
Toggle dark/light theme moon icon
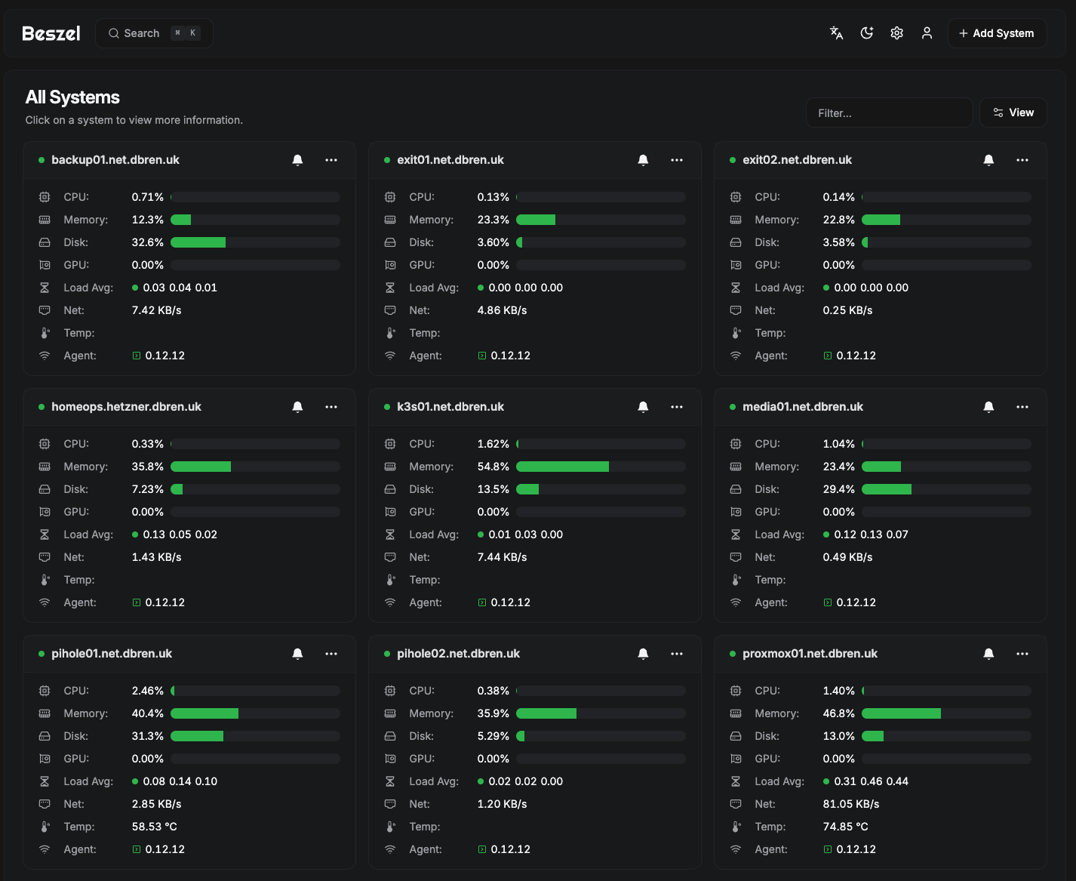click(866, 33)
